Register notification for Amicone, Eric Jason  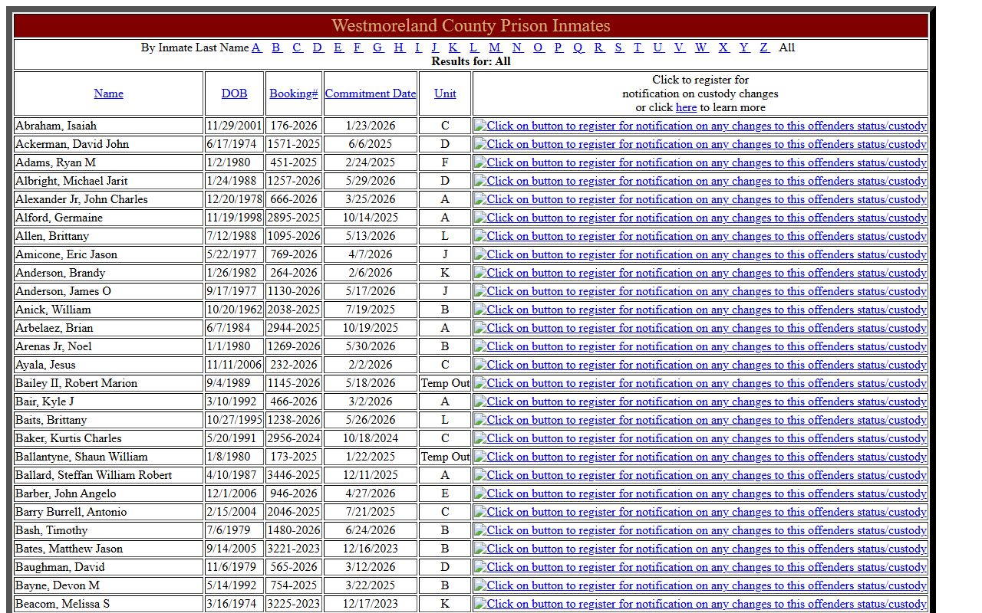[700, 254]
